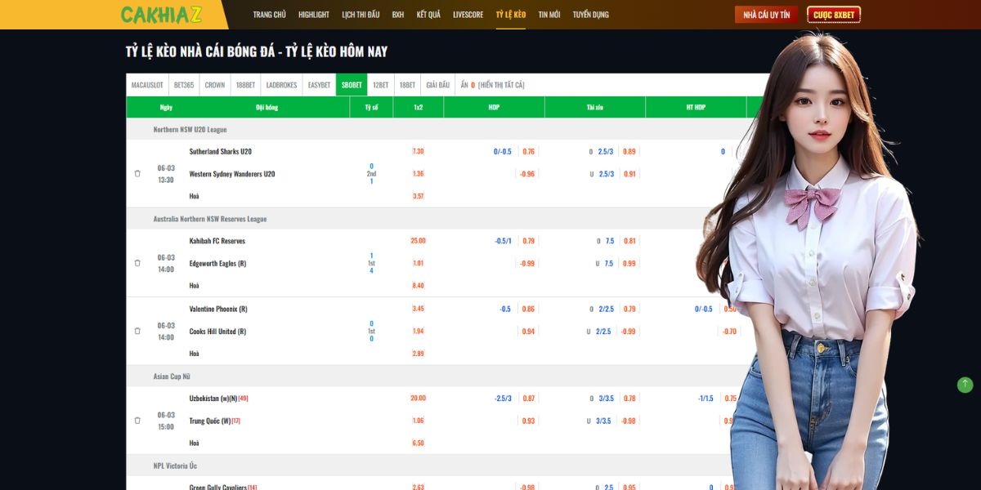981x490 pixels.
Task: Click the Ngày column header
Action: (x=166, y=107)
